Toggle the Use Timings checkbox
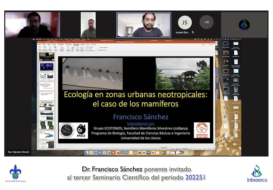 (x=86, y=49)
